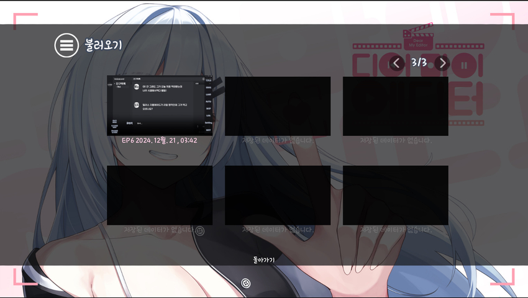528x298 pixels.
Task: Select the empty bottom-middle save slot
Action: [278, 195]
